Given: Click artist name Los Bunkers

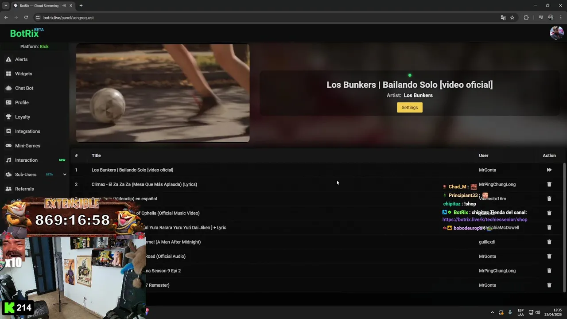Looking at the screenshot, I should click(418, 95).
